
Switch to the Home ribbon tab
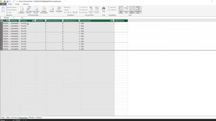pyautogui.click(x=10, y=4)
